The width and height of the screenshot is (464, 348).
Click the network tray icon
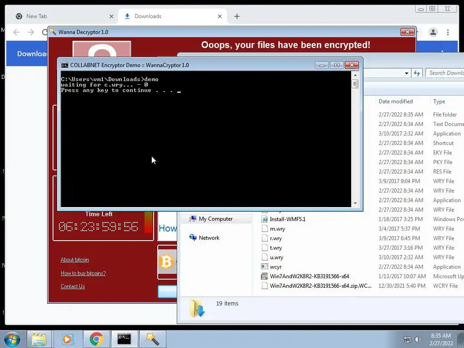pos(407,339)
